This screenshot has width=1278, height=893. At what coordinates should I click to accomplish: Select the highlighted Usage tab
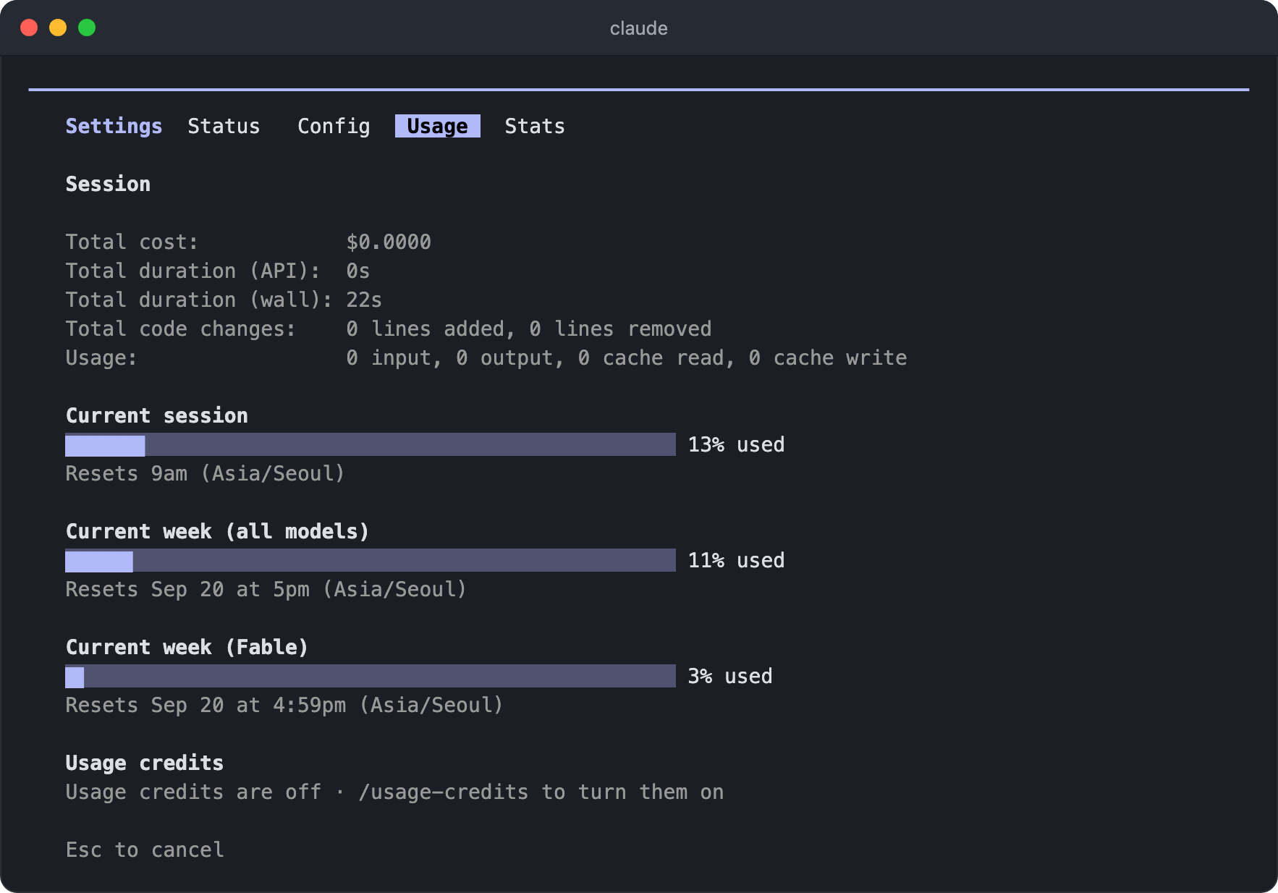(x=437, y=126)
